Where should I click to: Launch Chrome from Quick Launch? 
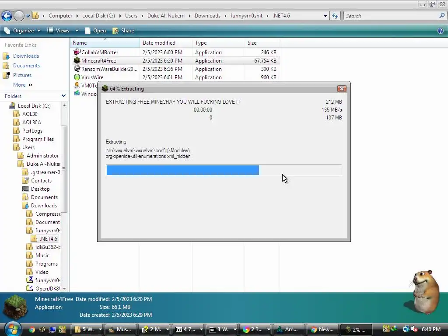coord(31,329)
